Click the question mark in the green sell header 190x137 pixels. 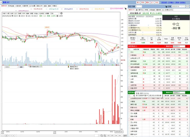165,92
